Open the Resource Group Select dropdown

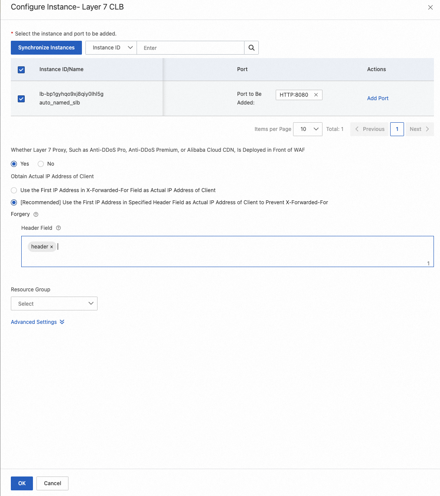point(54,303)
